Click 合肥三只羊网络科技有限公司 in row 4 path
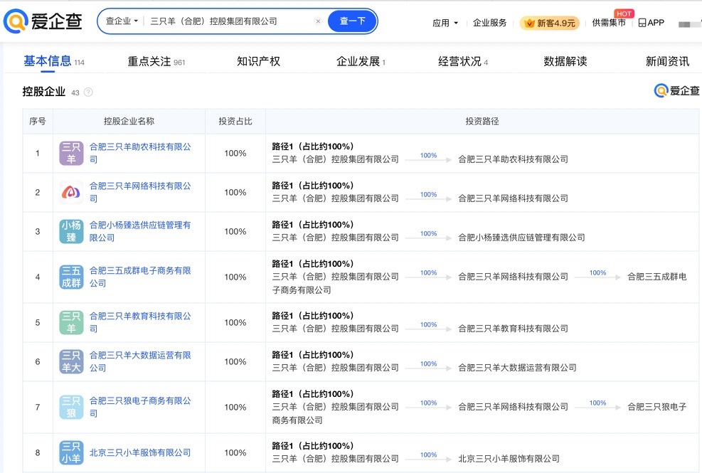 513,277
